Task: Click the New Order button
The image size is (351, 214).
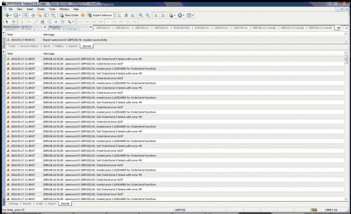Action: pos(69,15)
